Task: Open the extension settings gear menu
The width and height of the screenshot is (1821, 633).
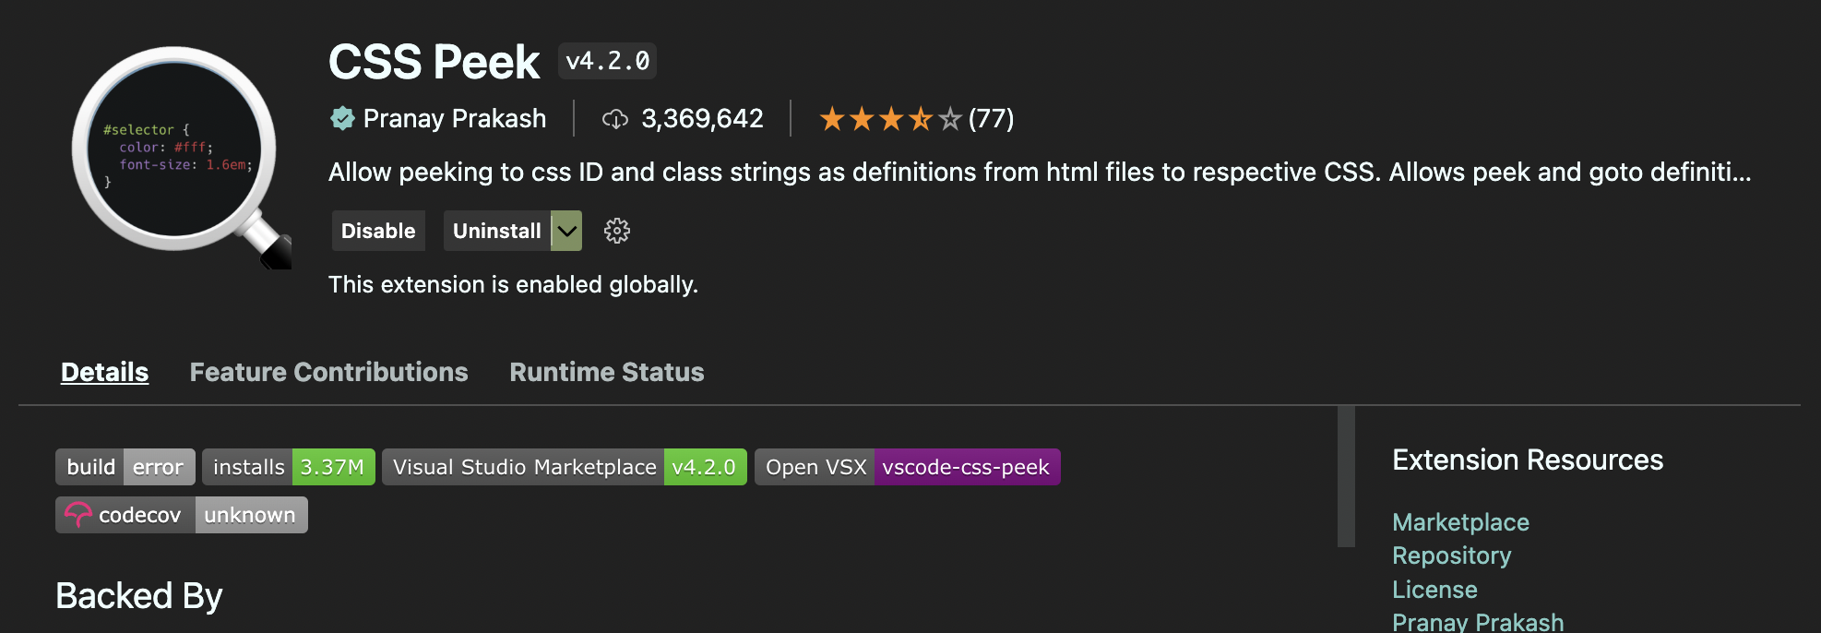Action: click(616, 231)
